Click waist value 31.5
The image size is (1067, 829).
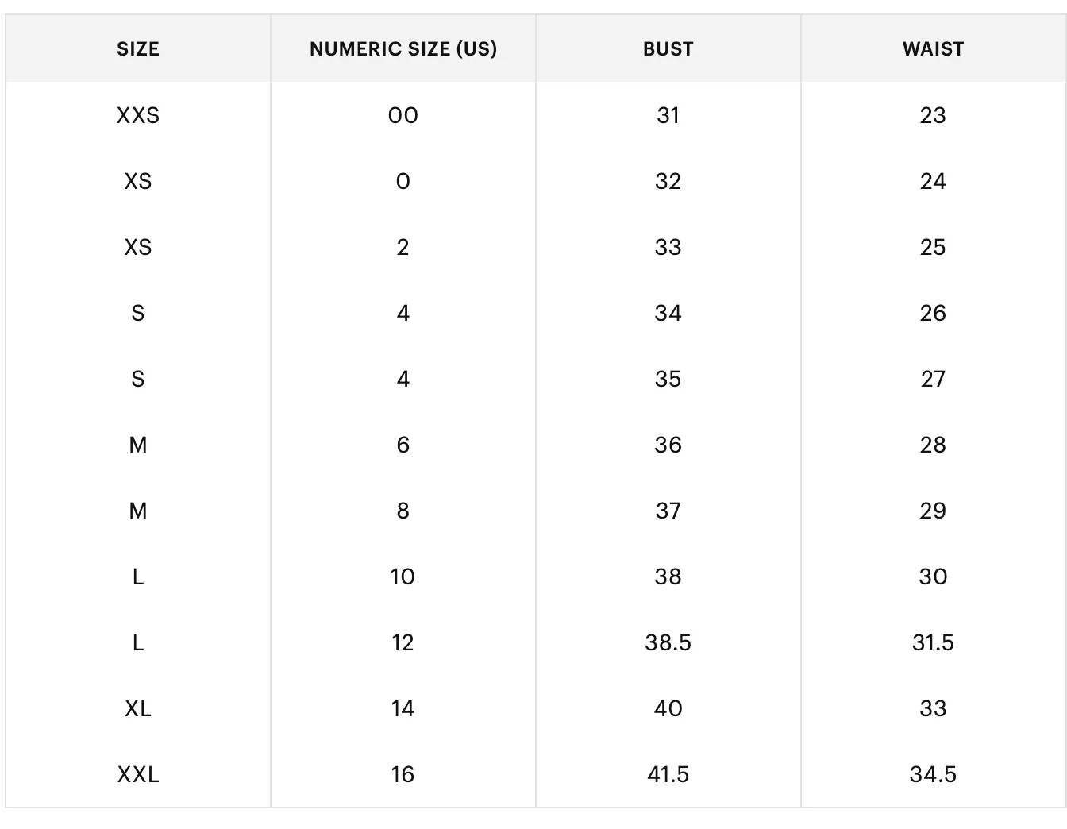pos(933,642)
